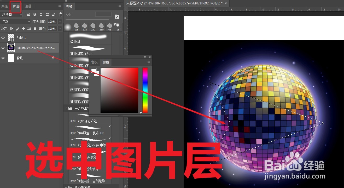Click the text layers filter icon
344x188 pixels.
click(x=41, y=14)
